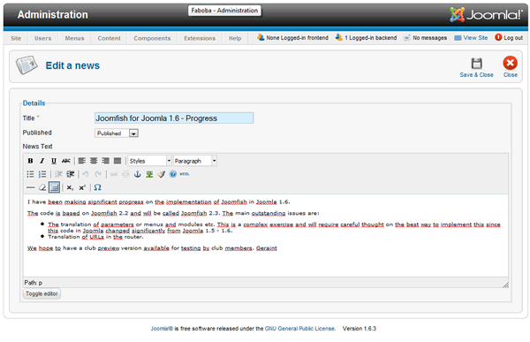The height and width of the screenshot is (342, 530).
Task: Open the Published status dropdown
Action: tap(117, 133)
